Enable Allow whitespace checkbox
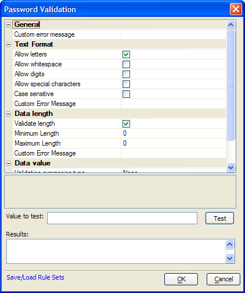245x293 pixels. click(126, 64)
